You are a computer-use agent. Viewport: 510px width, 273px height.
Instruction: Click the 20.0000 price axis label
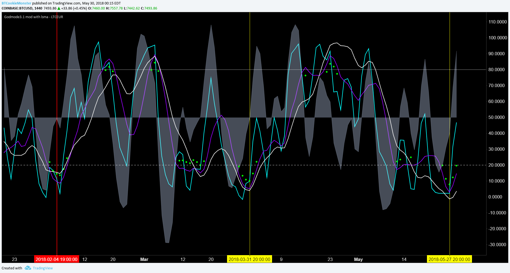pos(497,165)
